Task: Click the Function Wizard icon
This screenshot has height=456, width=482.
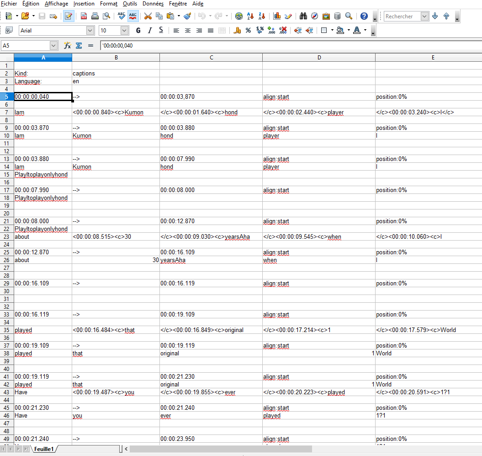Action: (67, 45)
